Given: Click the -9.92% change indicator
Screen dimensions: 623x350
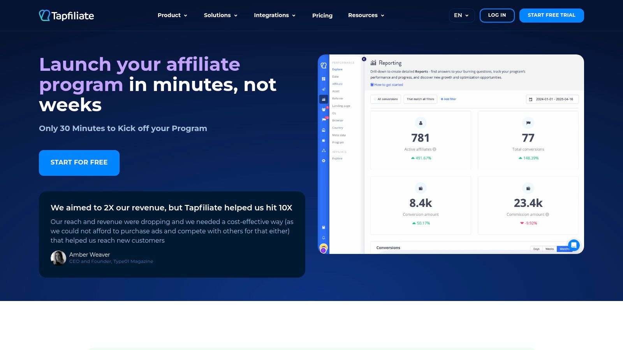Looking at the screenshot, I should coord(528,223).
